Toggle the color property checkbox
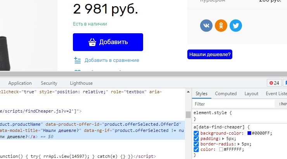Viewport: 287px width, 159px height. coord(197,149)
